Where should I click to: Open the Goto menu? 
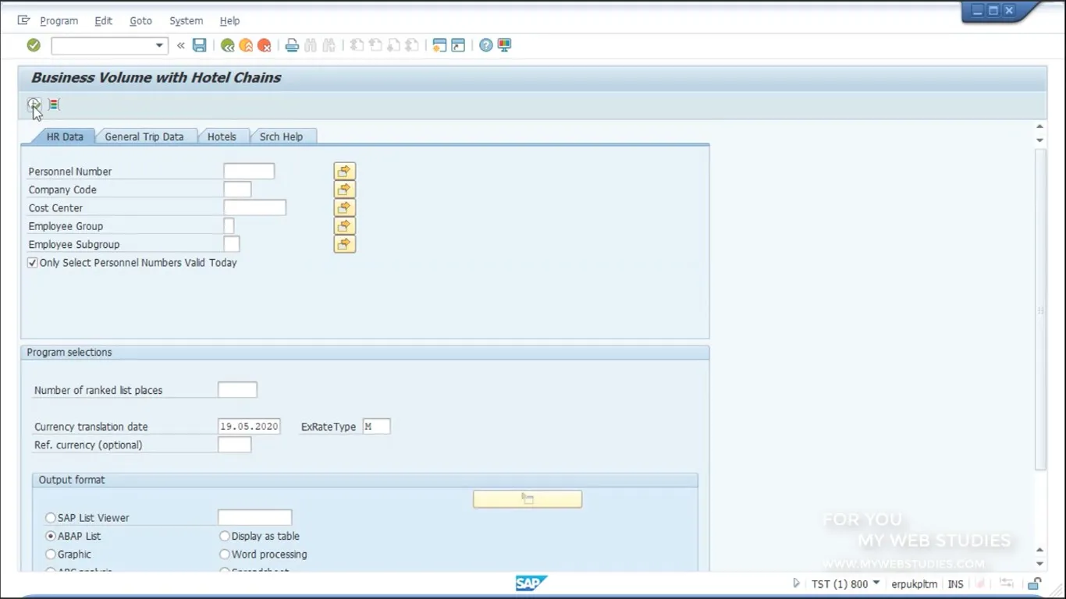tap(140, 21)
